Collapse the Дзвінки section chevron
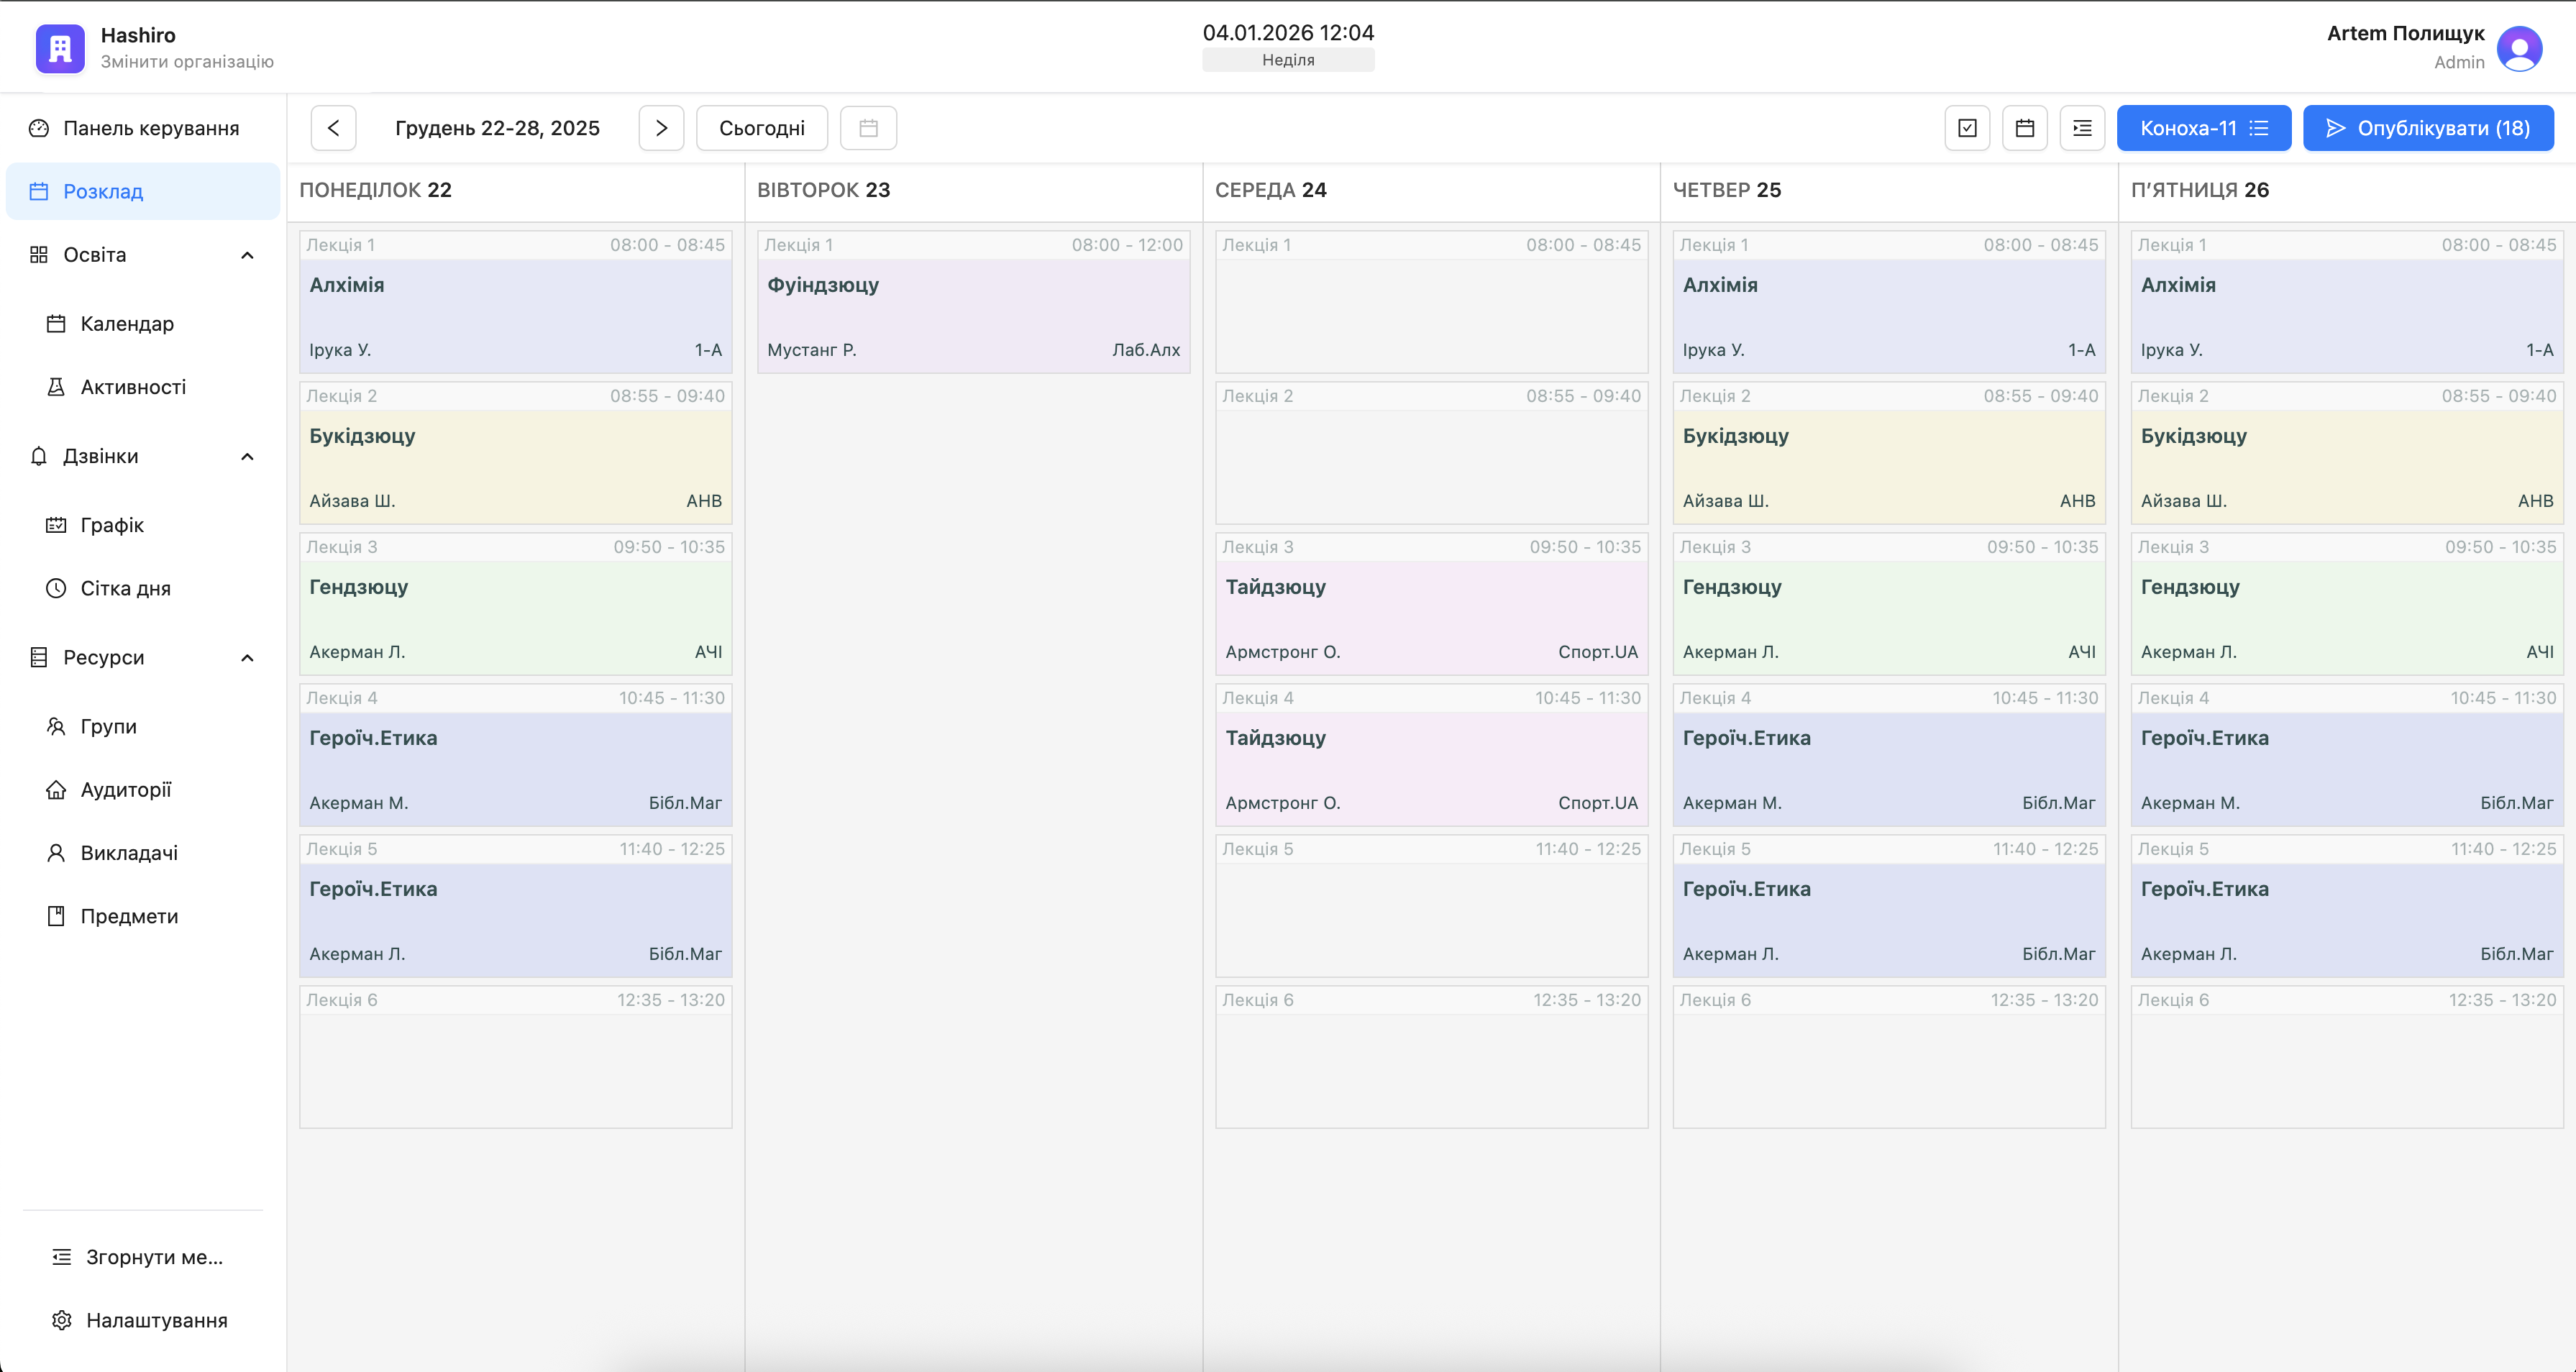The width and height of the screenshot is (2576, 1372). tap(247, 456)
